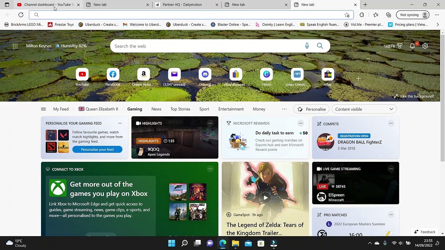Open the Facebook quick link
This screenshot has height=250, width=445.
coord(113,77)
